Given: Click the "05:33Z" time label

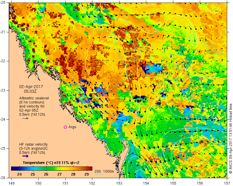Looking at the screenshot, I should click(x=30, y=91).
